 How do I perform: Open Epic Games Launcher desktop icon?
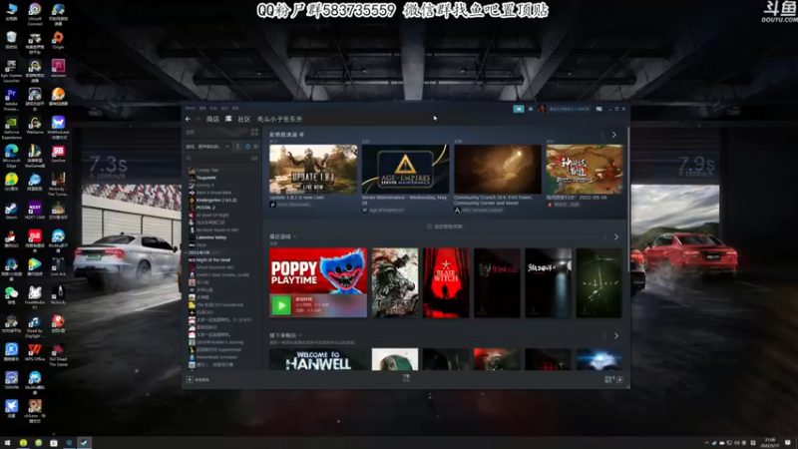point(11,71)
